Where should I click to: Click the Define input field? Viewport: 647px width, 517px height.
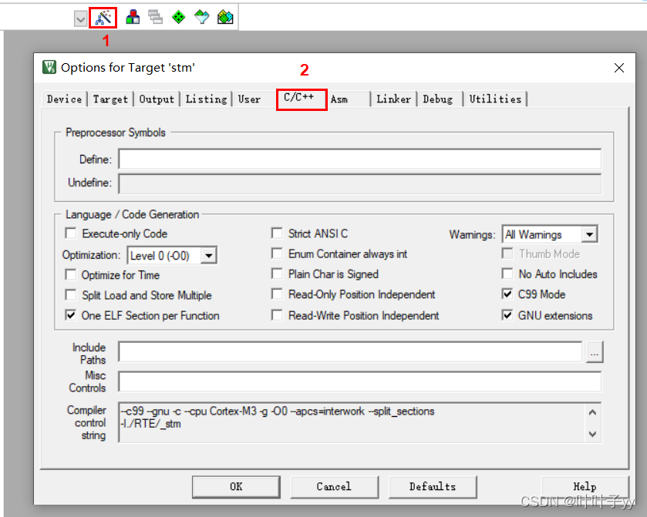click(359, 159)
